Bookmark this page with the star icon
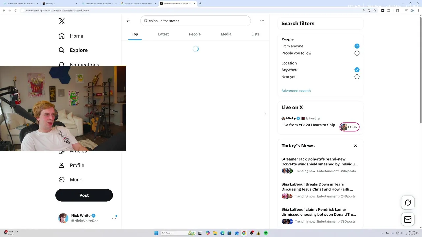422x237 pixels. click(374, 10)
